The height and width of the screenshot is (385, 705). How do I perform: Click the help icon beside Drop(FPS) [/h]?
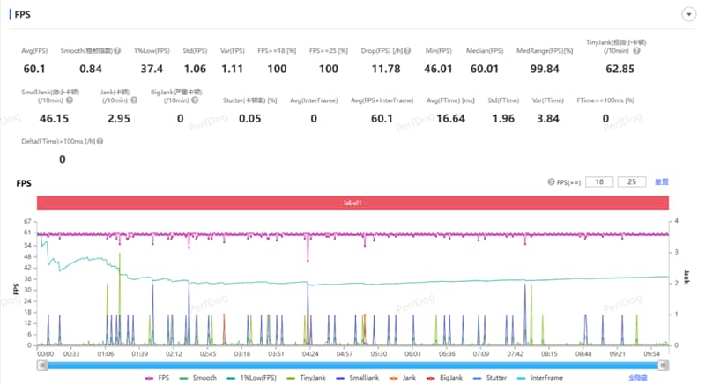click(x=407, y=51)
